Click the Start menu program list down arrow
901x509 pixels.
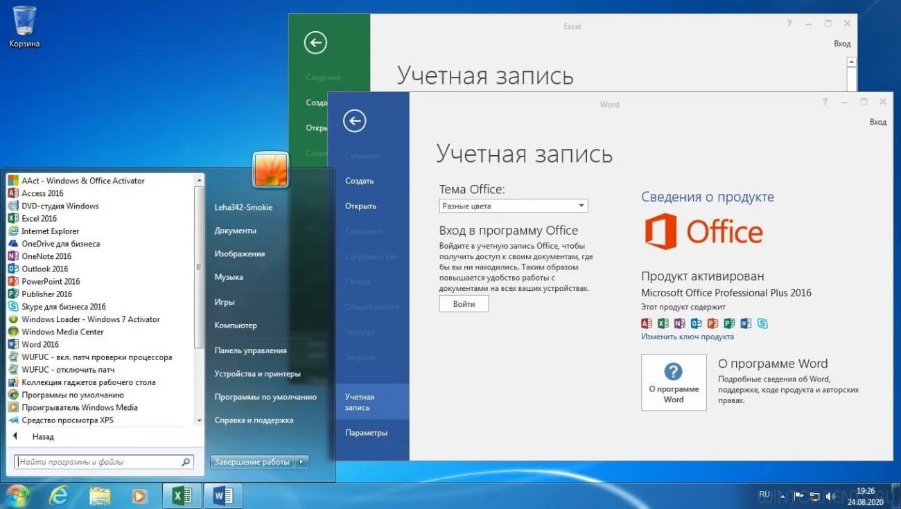tap(200, 420)
